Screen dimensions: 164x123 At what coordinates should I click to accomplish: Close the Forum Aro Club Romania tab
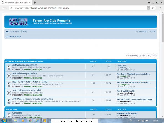pos(30,2)
